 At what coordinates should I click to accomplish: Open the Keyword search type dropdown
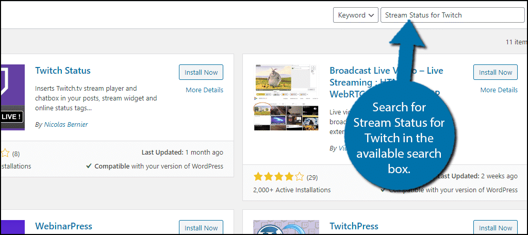[356, 15]
